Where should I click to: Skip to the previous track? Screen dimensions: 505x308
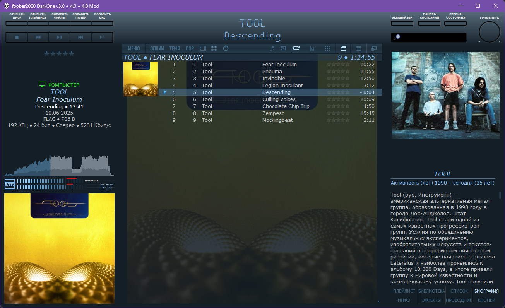[38, 37]
